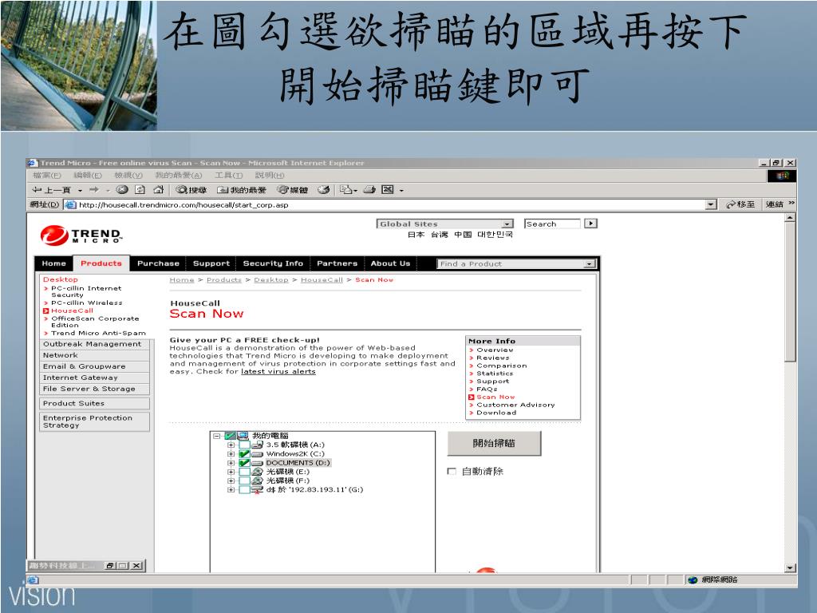
Task: Open the Tools (工具) menu
Action: pos(229,175)
